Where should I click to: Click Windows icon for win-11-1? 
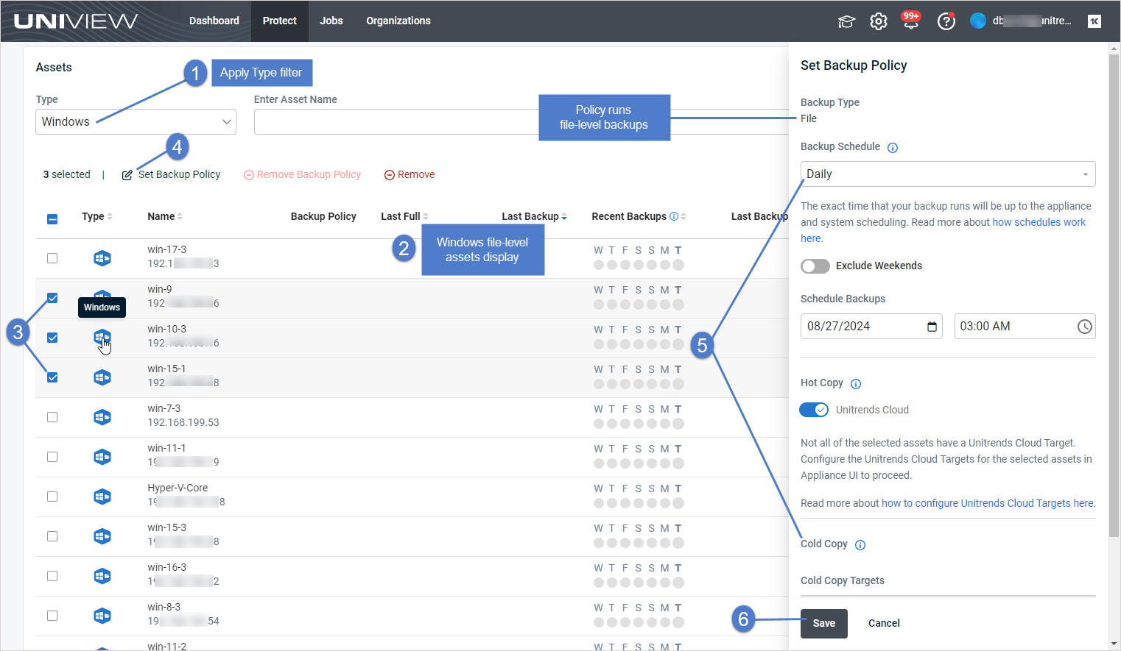[x=102, y=457]
